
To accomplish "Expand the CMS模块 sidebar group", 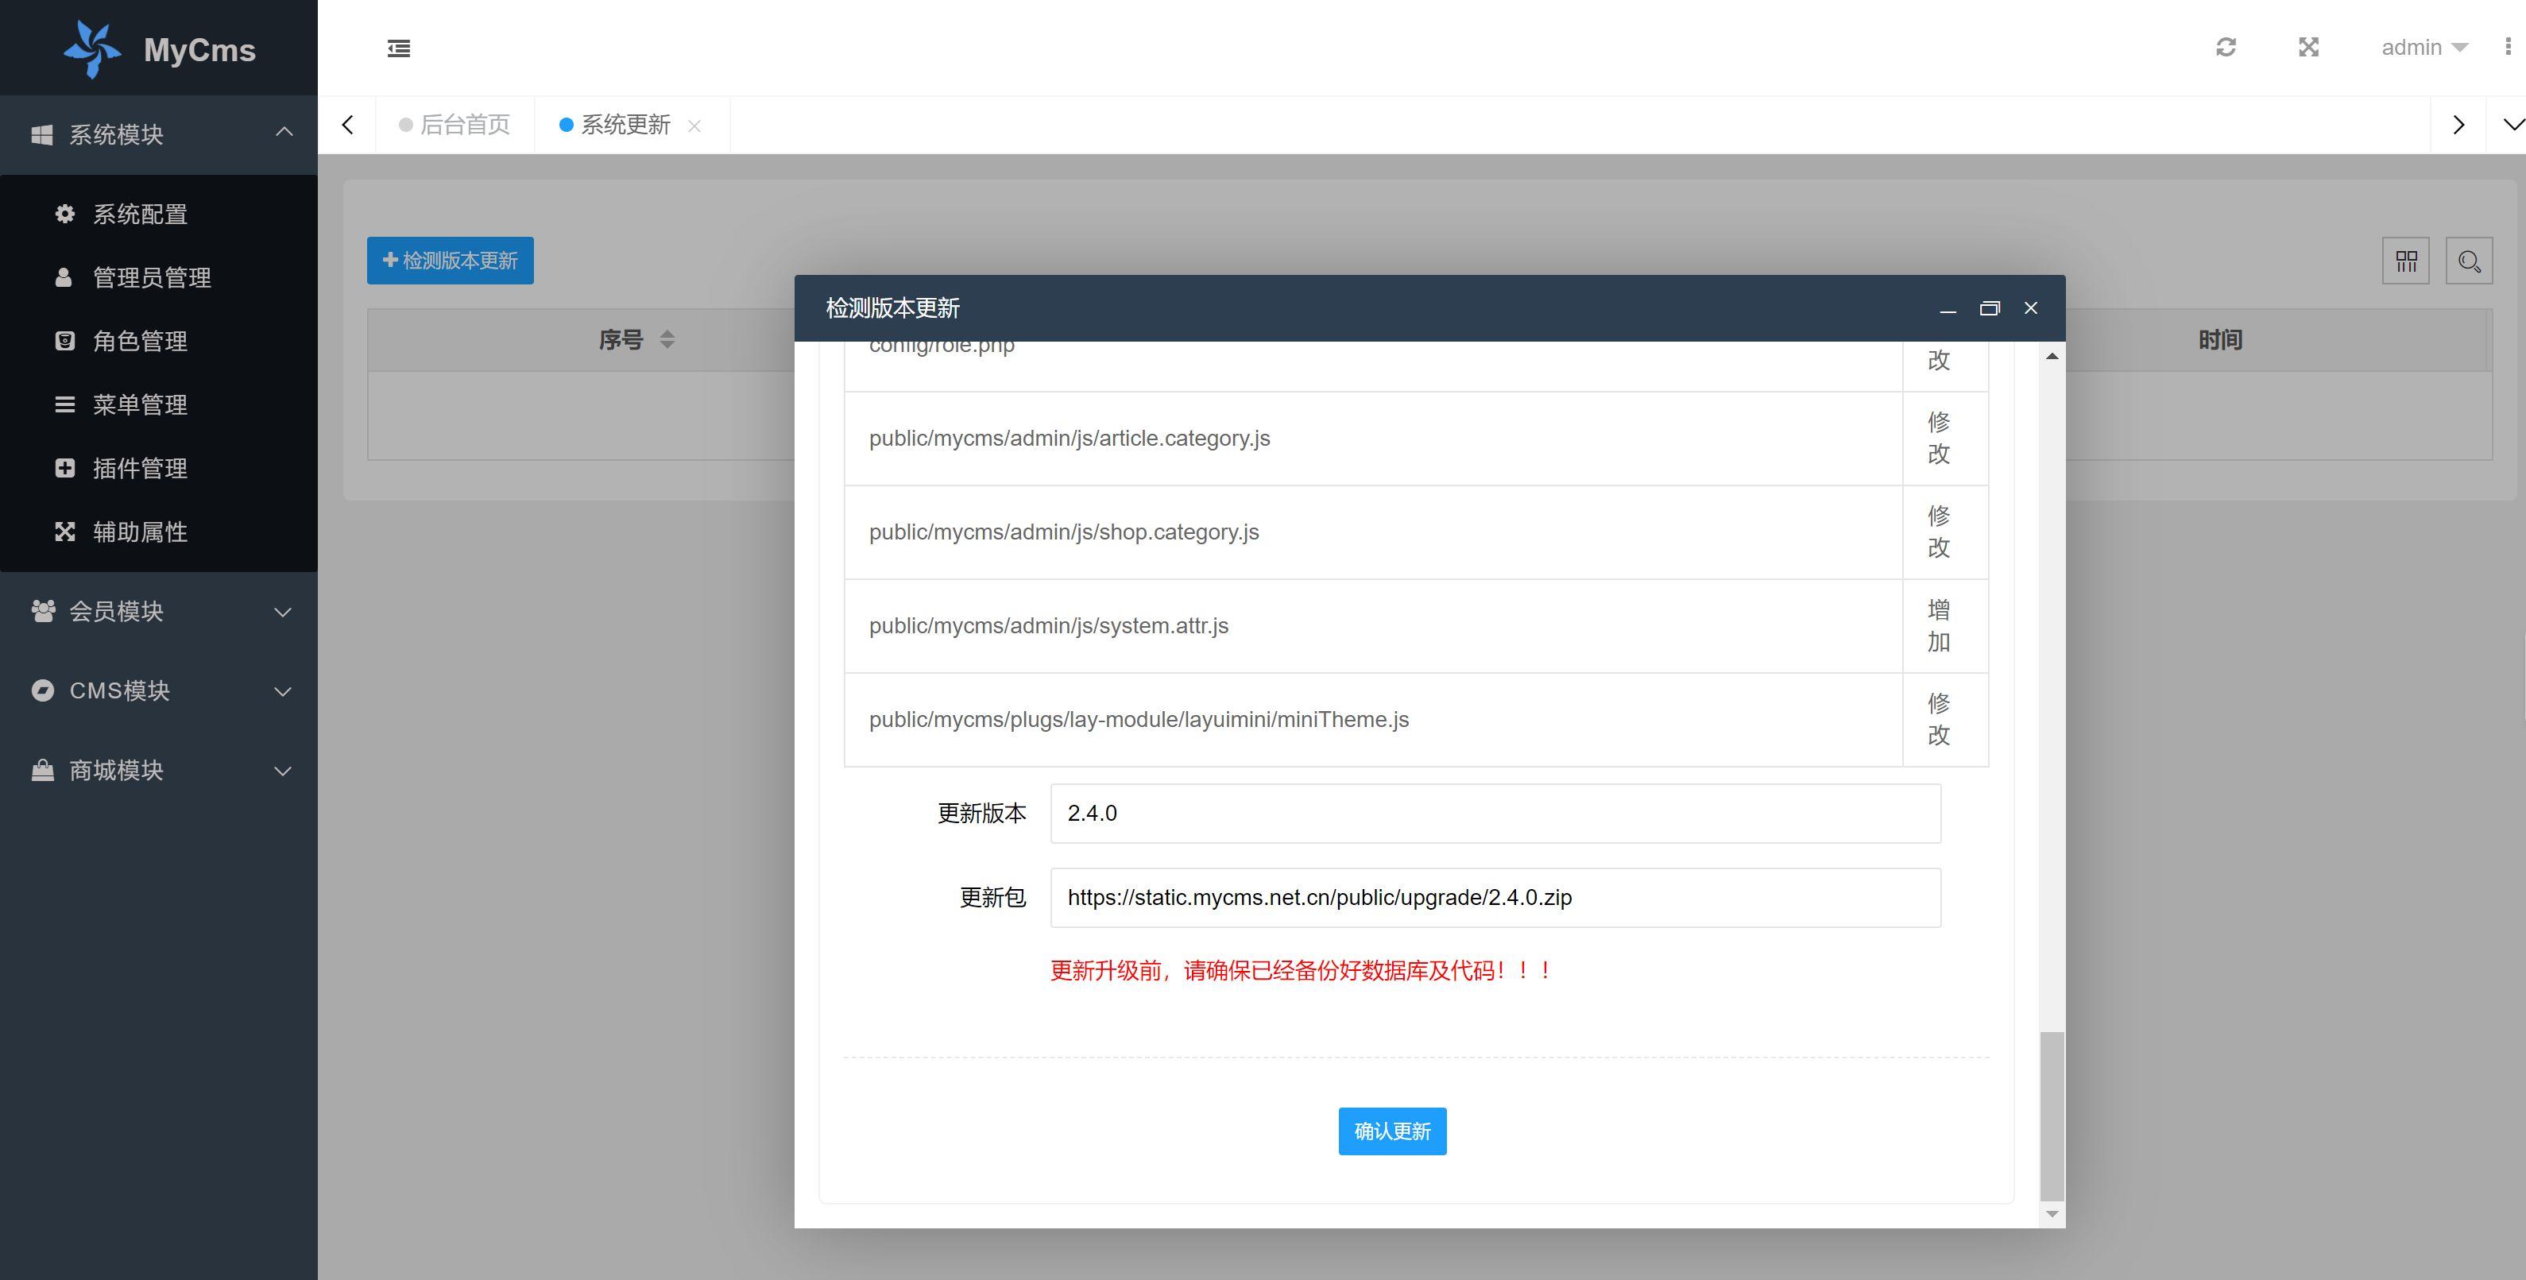I will tap(159, 690).
